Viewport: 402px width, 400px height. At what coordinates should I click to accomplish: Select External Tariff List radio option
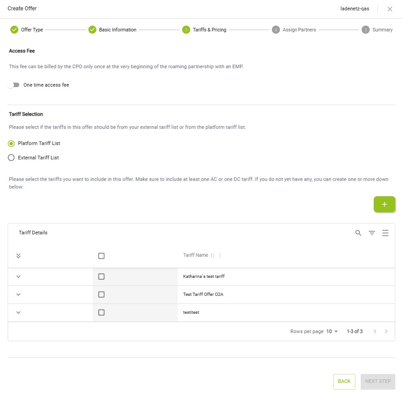click(x=12, y=158)
